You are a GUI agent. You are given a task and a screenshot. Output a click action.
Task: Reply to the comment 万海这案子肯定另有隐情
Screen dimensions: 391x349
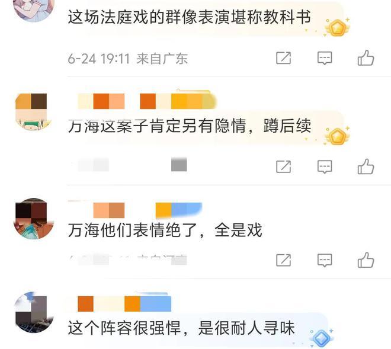[325, 167]
